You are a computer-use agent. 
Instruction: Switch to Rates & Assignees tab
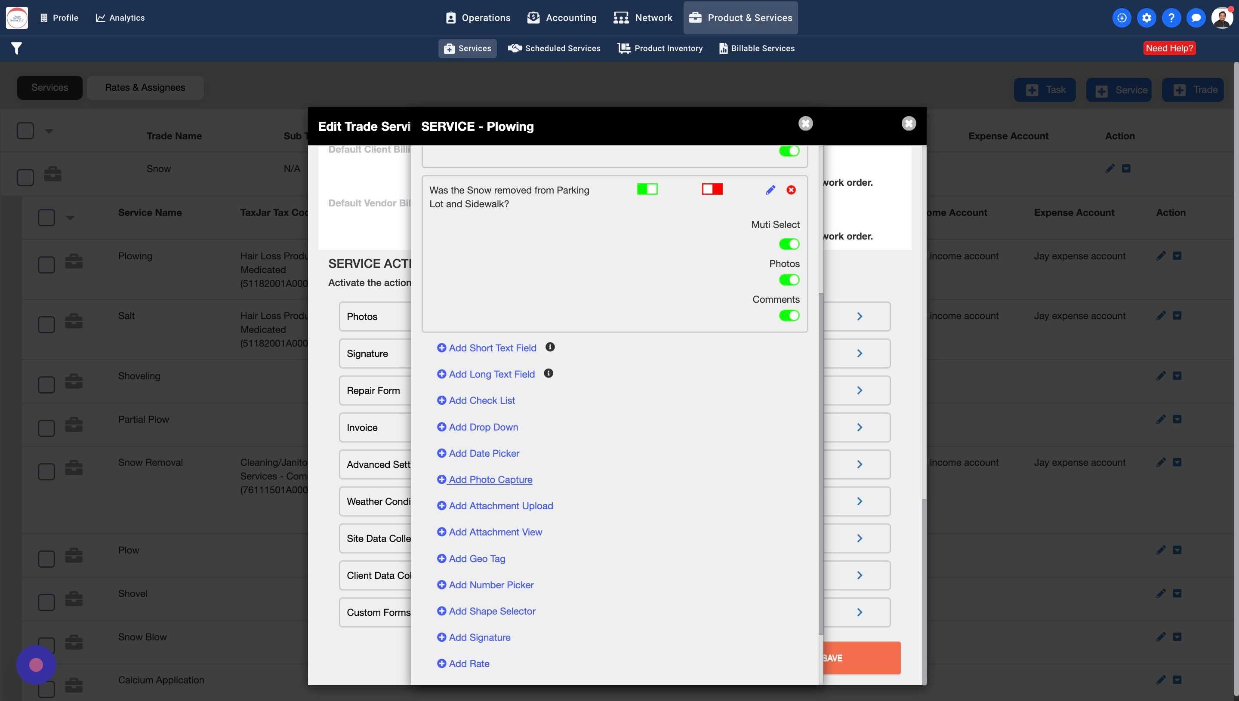pos(145,88)
